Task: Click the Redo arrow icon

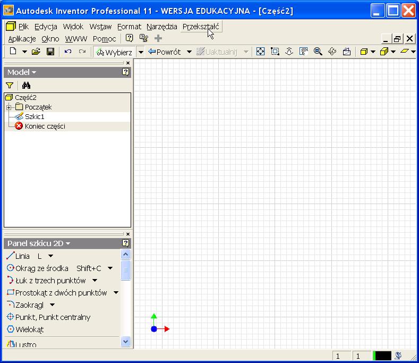Action: (x=82, y=52)
